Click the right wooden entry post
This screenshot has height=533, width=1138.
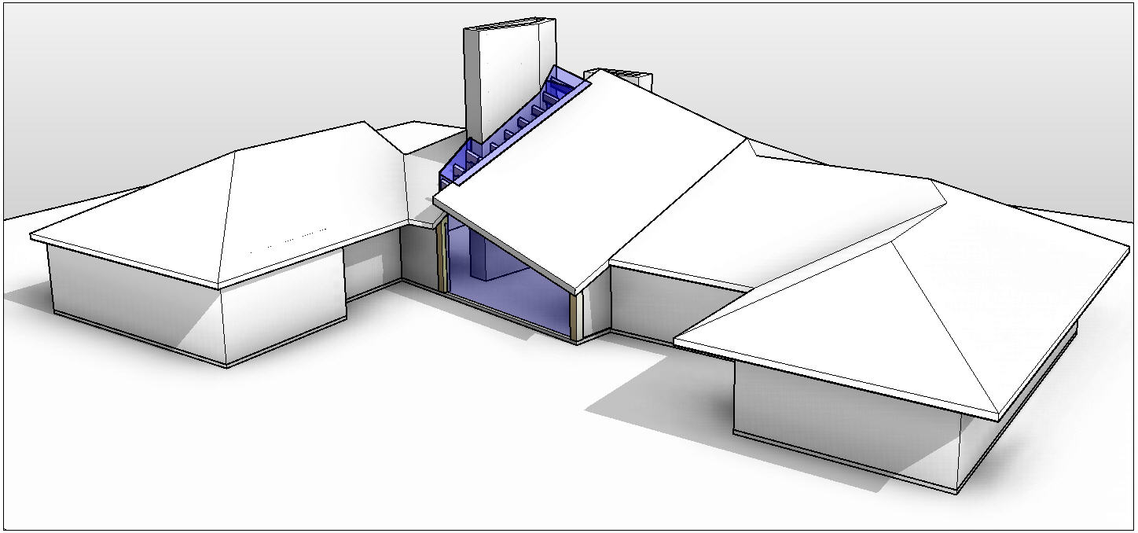click(575, 317)
